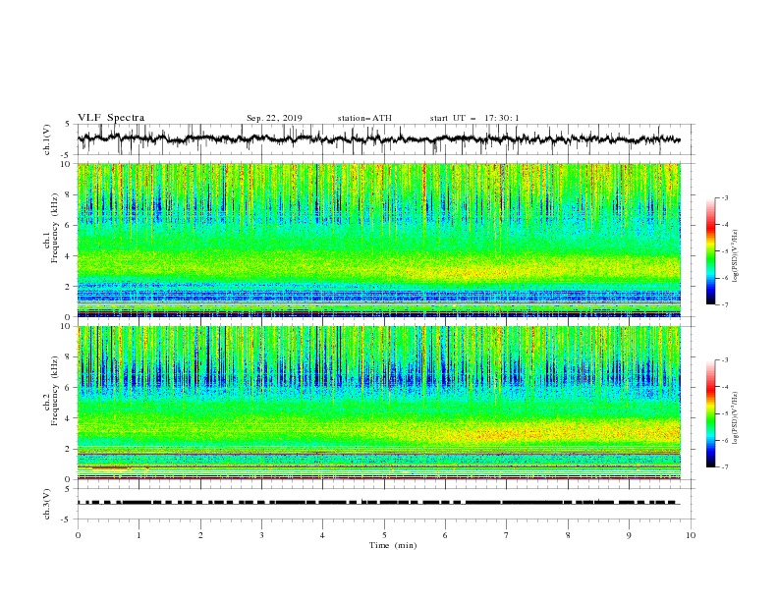This screenshot has width=778, height=601.
Task: Click the '-7' label on ch.2 color bar
Action: point(724,467)
